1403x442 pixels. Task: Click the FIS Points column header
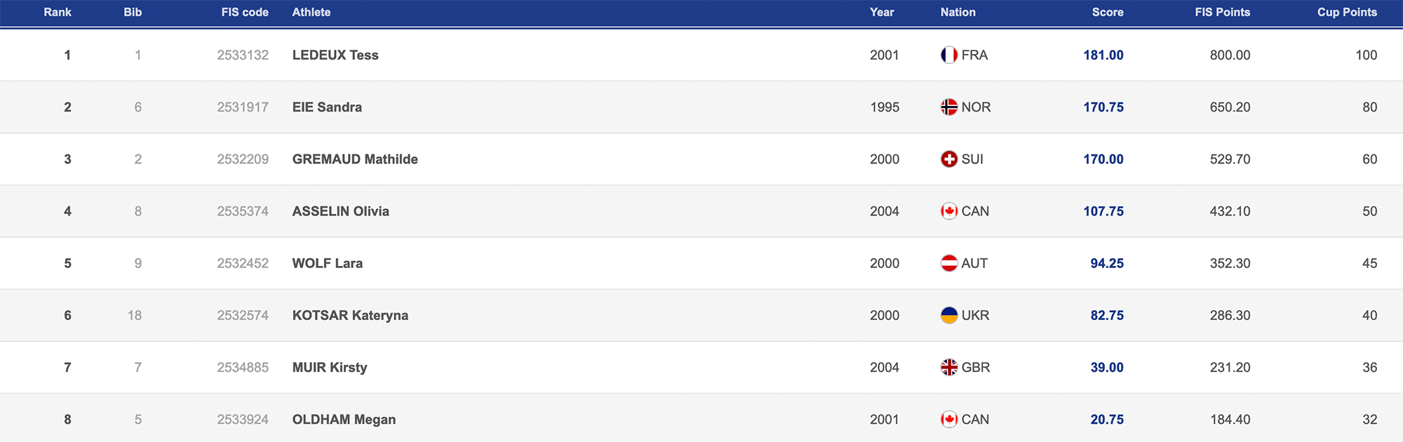tap(1222, 12)
